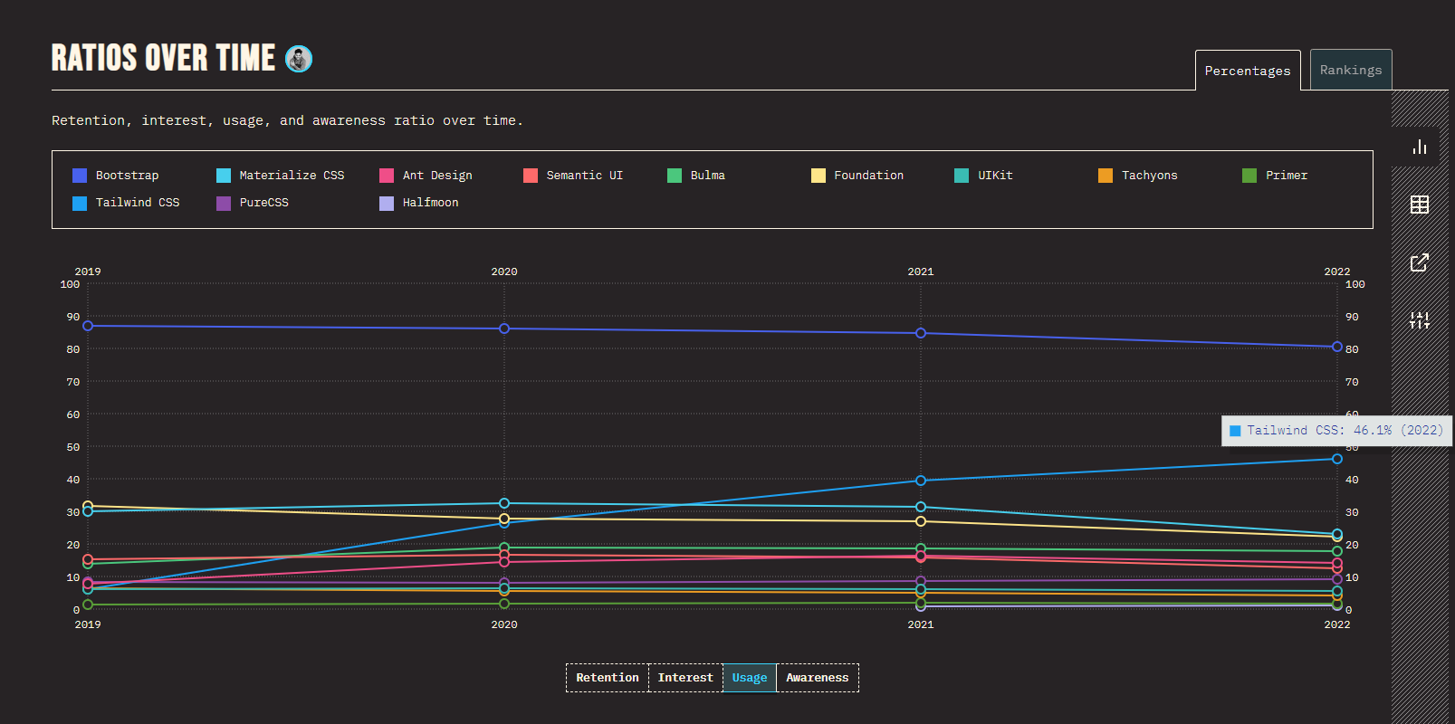Click the Materialize CSS legend swatch
The image size is (1455, 724).
point(224,176)
